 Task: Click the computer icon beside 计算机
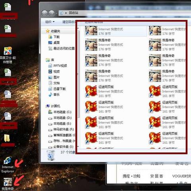coord(48,106)
